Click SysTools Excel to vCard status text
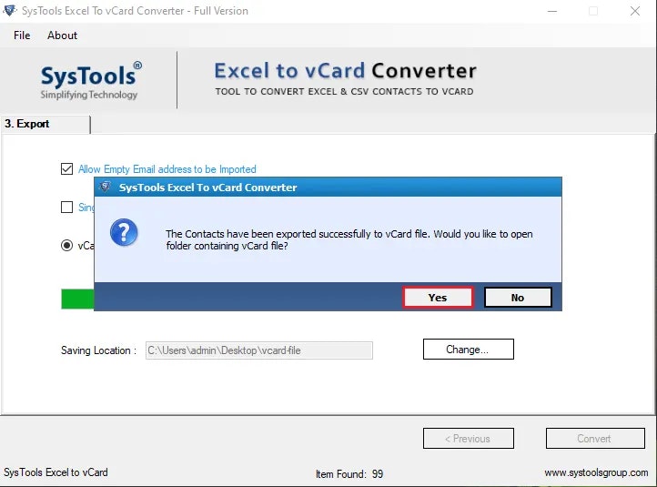657x487 pixels. click(x=56, y=472)
